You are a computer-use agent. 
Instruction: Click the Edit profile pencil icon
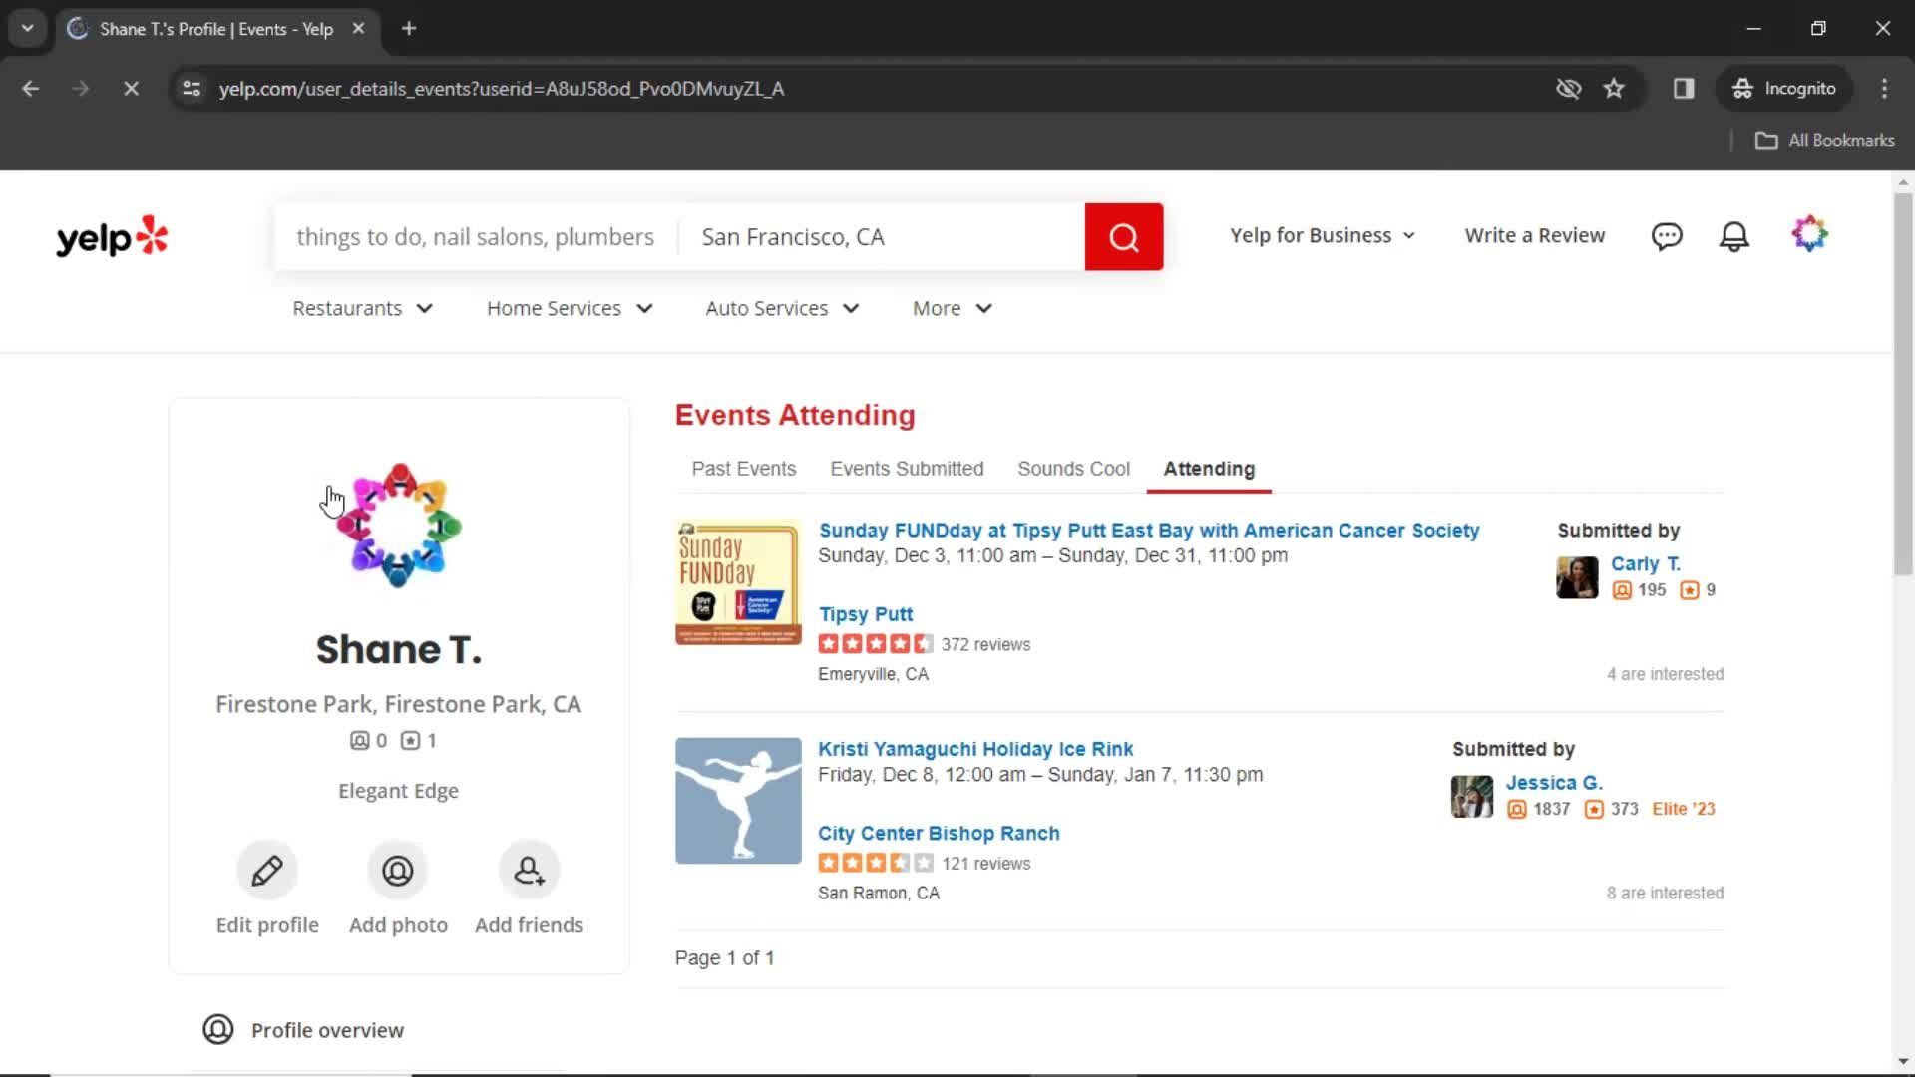267,870
